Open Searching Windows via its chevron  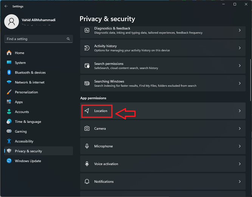tap(240, 83)
